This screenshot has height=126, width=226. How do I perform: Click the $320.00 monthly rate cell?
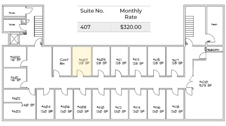pyautogui.click(x=131, y=27)
